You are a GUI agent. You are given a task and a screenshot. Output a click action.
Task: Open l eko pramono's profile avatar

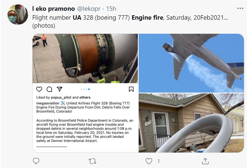18,14
